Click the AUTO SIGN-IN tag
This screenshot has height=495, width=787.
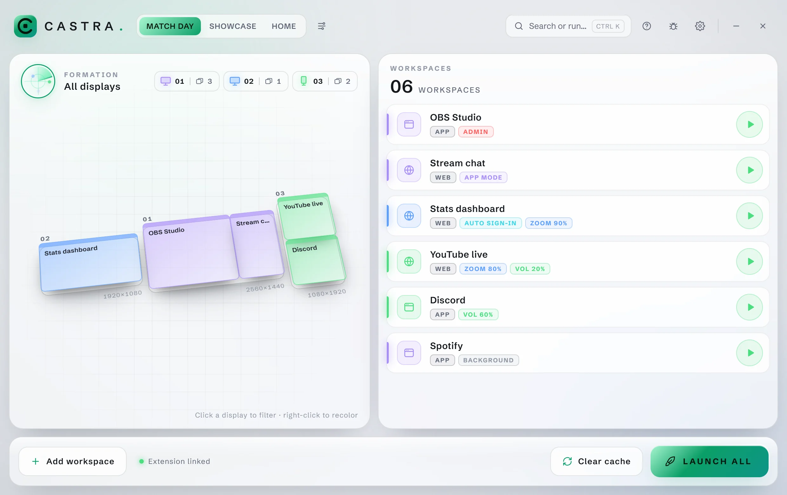point(490,223)
